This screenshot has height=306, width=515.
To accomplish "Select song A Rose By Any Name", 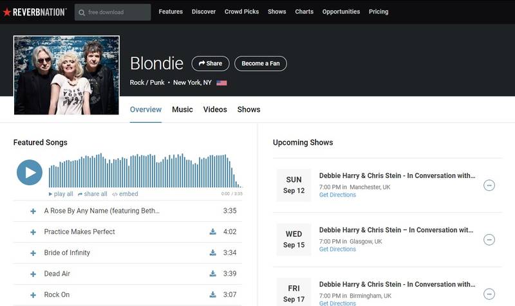I will (102, 211).
